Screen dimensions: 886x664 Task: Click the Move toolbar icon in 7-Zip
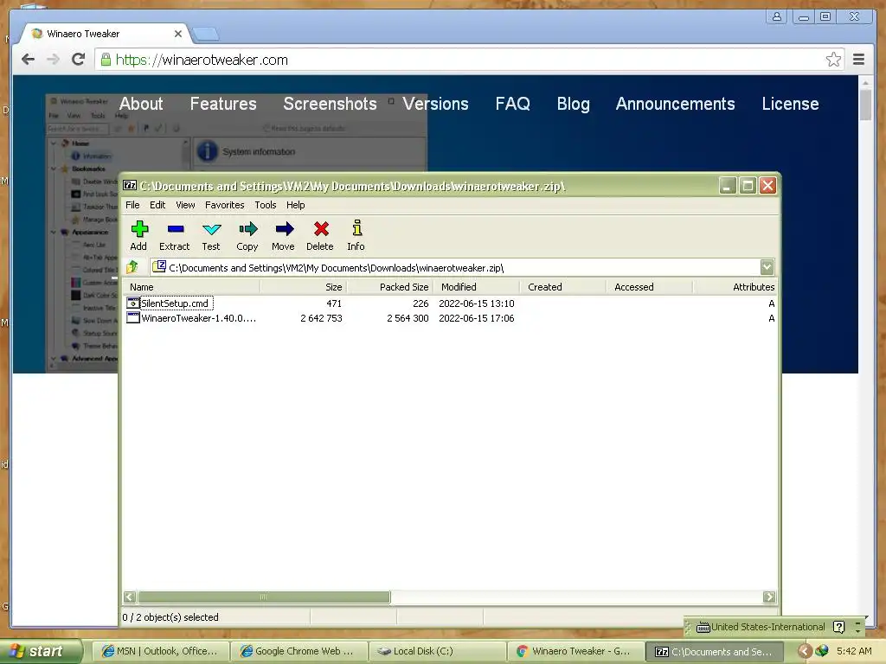pos(284,228)
